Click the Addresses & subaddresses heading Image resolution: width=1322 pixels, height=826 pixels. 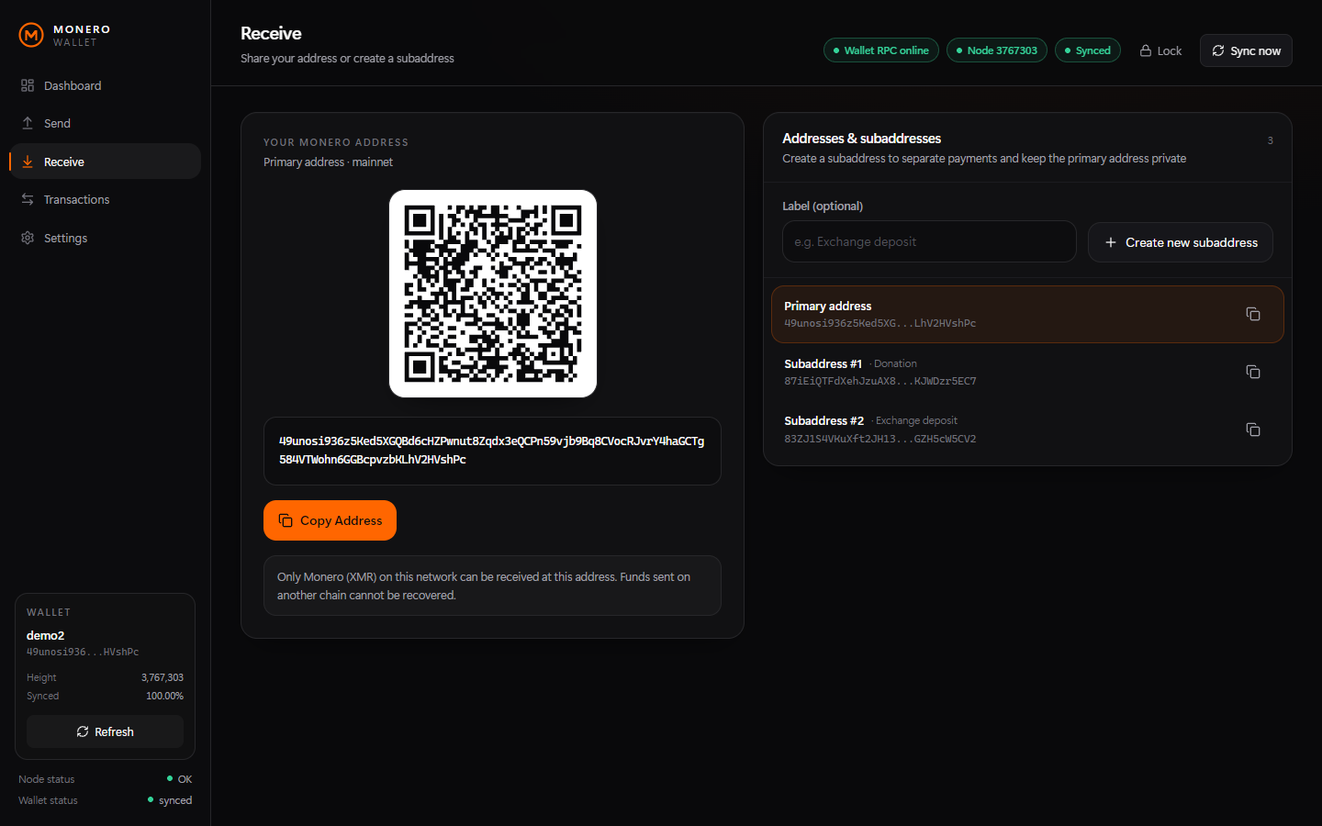point(861,139)
